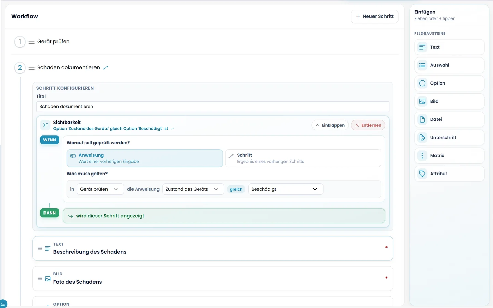Click the Einklappen button

point(330,125)
